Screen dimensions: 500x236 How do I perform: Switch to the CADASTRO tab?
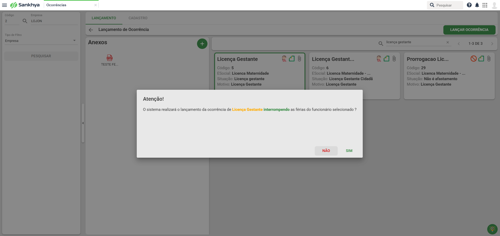(138, 18)
